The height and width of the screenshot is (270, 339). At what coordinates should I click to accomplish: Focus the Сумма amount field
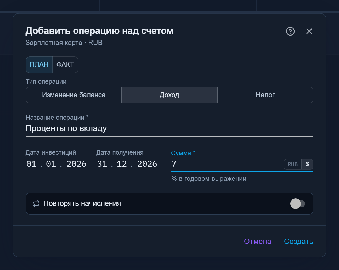pyautogui.click(x=226, y=164)
